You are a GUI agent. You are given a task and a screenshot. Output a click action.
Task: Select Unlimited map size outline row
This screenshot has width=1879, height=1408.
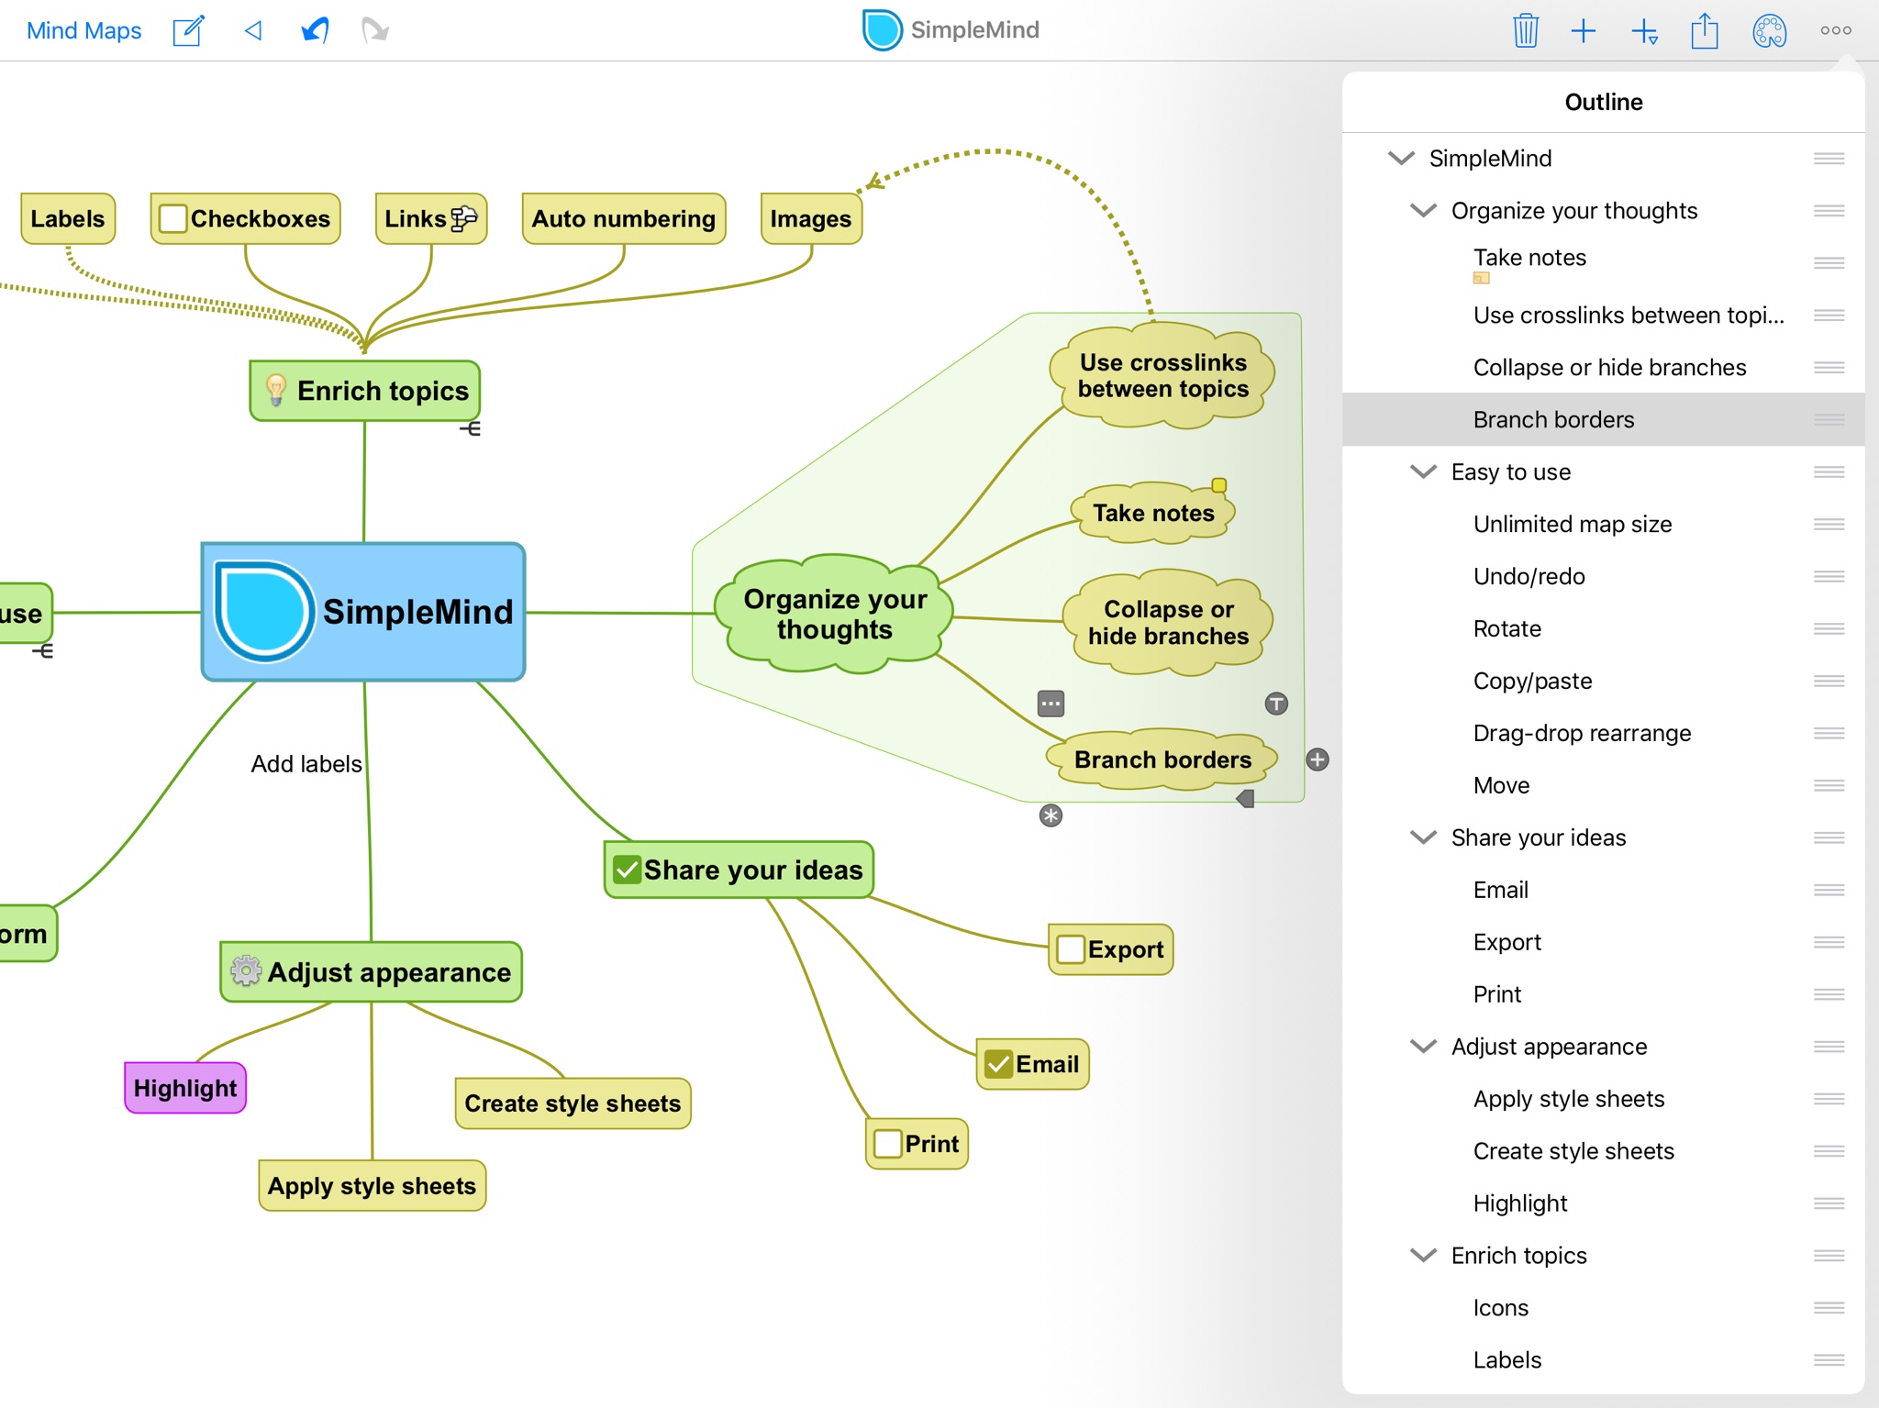1604,524
